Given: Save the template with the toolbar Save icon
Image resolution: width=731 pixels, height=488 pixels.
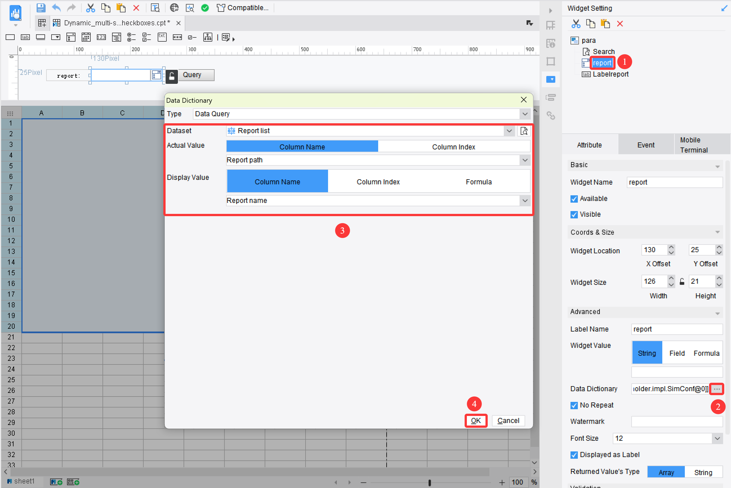Looking at the screenshot, I should pos(41,8).
